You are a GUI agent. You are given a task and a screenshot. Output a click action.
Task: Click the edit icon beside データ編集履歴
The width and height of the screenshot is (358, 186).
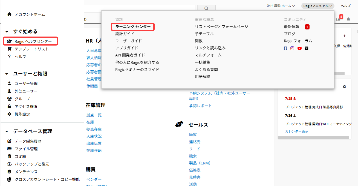pyautogui.click(x=9, y=141)
